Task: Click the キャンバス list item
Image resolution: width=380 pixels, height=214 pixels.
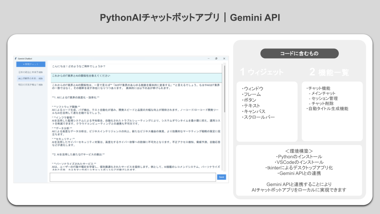Action: [253, 111]
